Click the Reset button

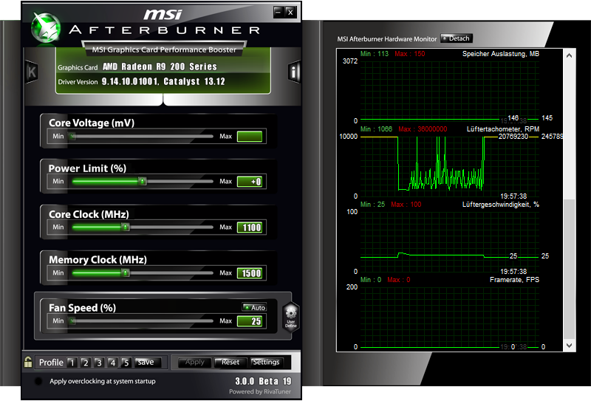click(x=230, y=362)
